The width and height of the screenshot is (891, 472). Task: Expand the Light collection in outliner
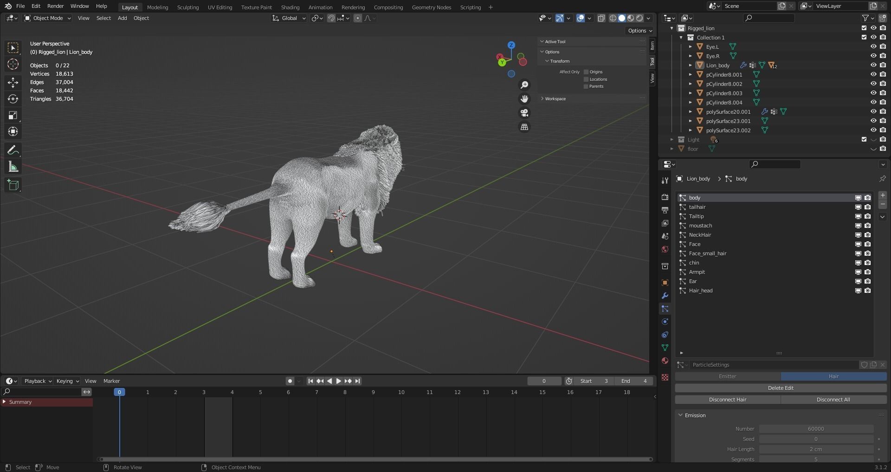coord(671,139)
